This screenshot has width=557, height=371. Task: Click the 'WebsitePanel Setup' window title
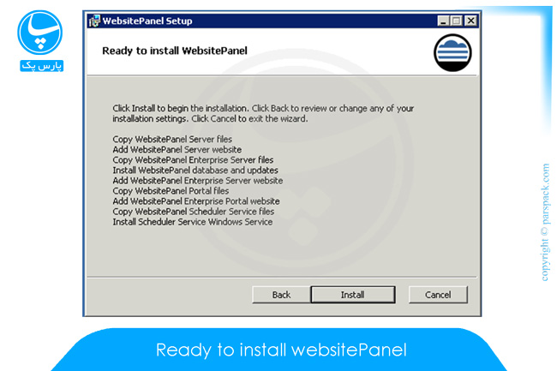147,21
